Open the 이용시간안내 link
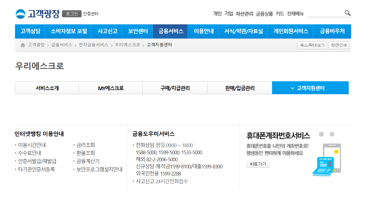The height and width of the screenshot is (208, 382). coord(32,145)
